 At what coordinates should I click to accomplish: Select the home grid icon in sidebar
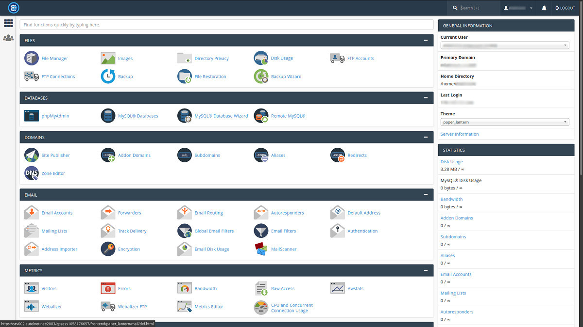(8, 23)
